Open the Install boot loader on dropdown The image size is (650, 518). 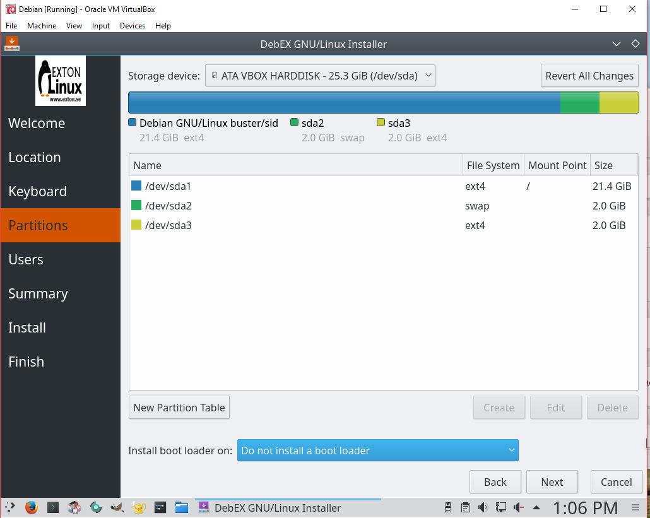coord(377,450)
